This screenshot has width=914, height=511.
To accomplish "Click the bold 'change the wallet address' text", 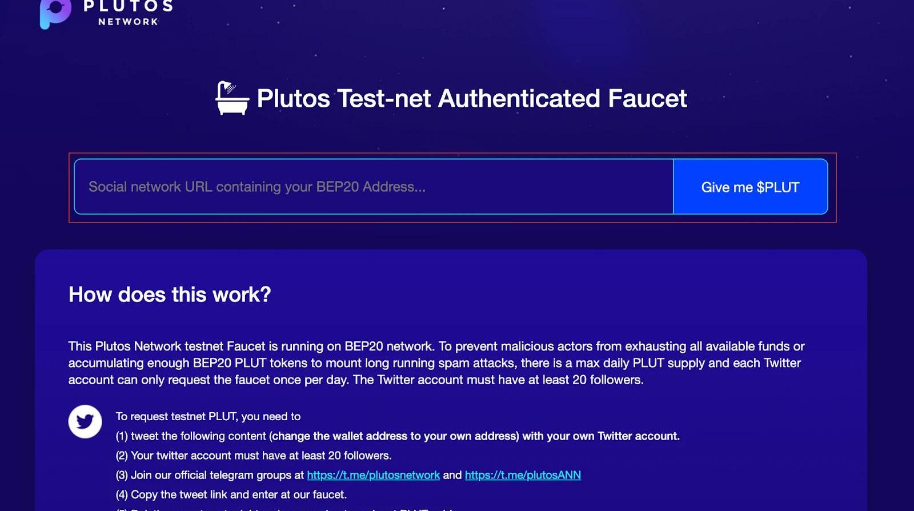I will (x=394, y=436).
